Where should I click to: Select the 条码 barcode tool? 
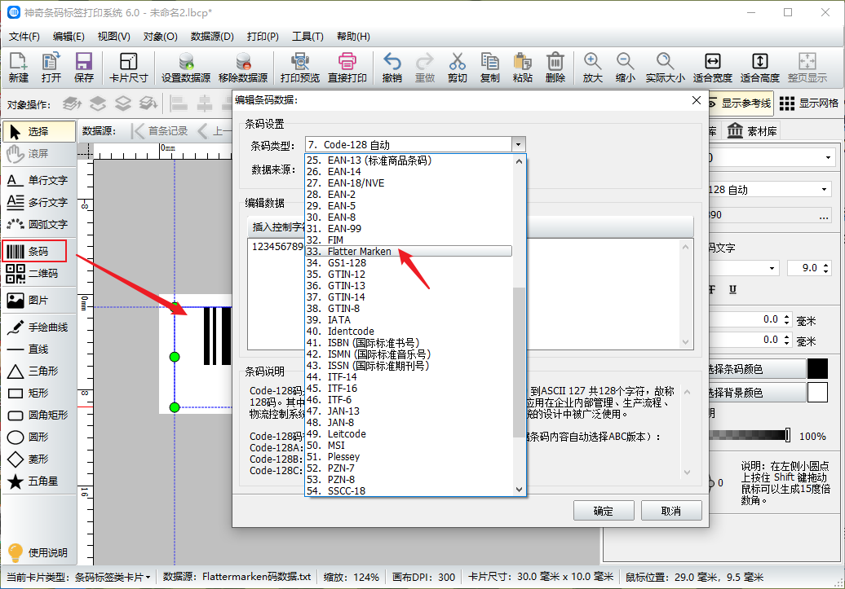pyautogui.click(x=34, y=252)
